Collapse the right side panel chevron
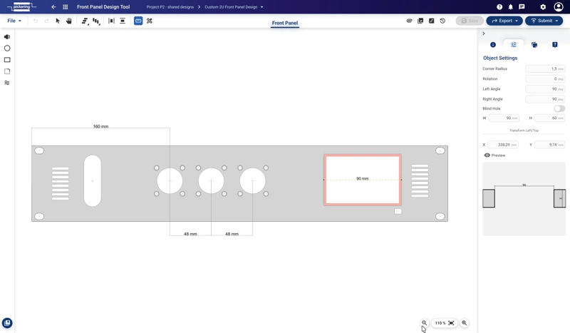This screenshot has width=570, height=333. point(484,34)
